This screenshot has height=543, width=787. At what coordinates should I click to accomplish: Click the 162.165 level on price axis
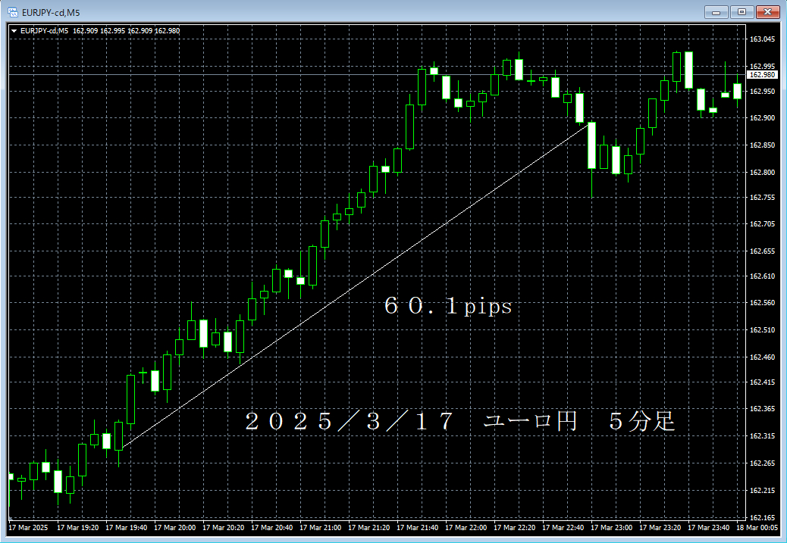coord(761,517)
